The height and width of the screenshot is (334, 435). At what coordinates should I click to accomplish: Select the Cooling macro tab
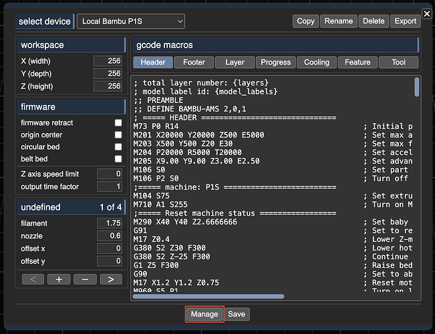317,62
